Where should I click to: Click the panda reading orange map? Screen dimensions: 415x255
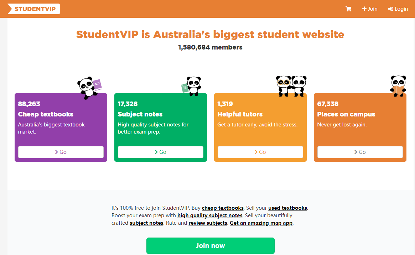398,85
